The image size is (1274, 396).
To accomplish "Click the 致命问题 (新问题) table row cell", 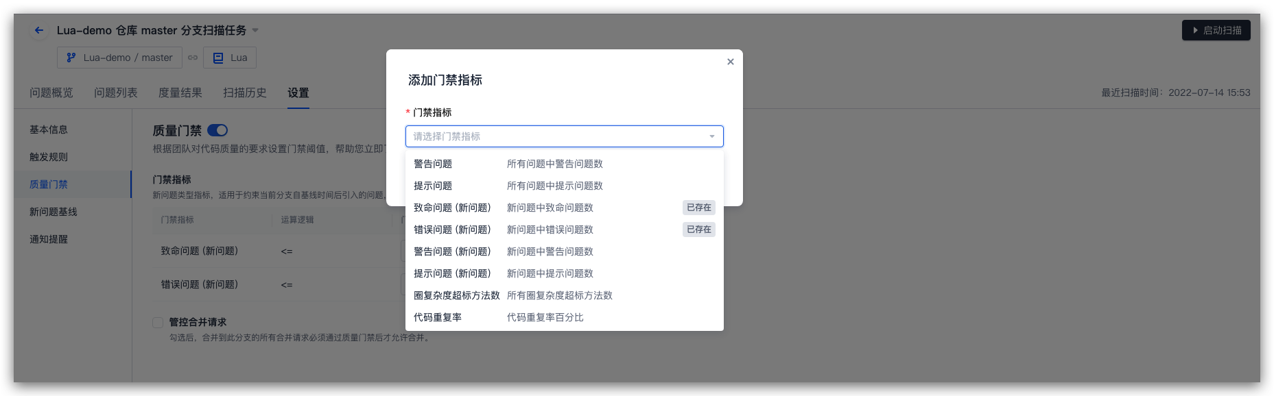I will (200, 251).
